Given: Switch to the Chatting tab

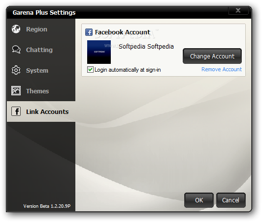Looking at the screenshot, I should [x=41, y=50].
